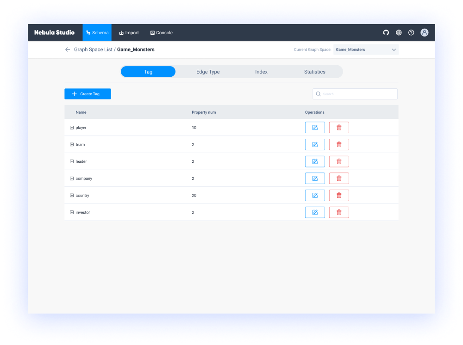Expand the company tag details
463x345 pixels.
[x=71, y=178]
